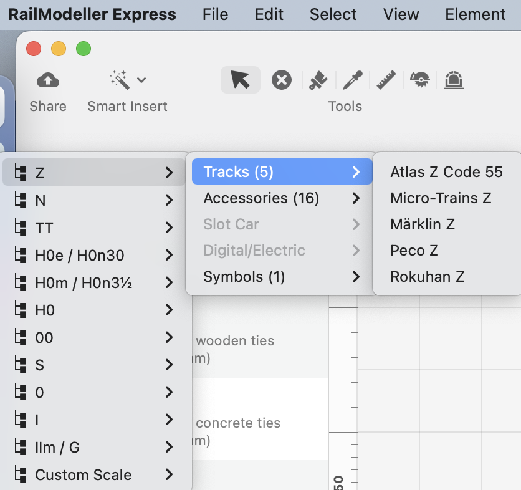Click the Smart Insert magic wand

point(119,80)
